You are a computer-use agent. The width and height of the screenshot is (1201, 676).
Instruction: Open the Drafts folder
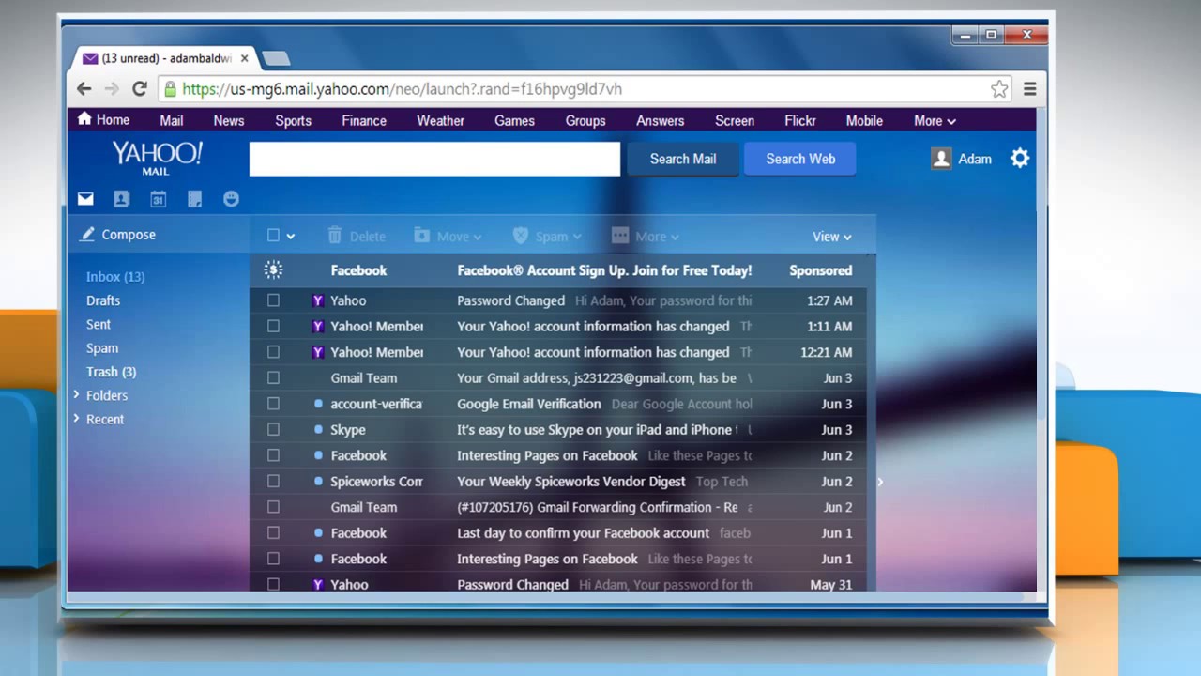point(103,300)
